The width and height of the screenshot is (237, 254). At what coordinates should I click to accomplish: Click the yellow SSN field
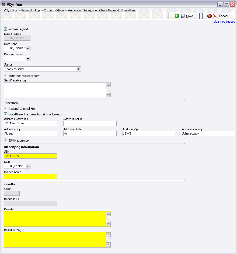tap(31, 156)
